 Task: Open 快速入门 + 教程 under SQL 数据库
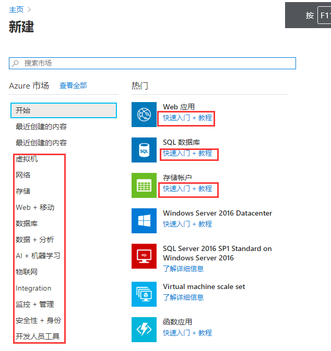coord(187,153)
